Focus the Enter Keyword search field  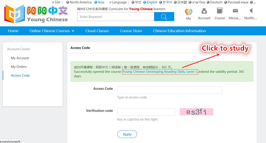[116, 17]
